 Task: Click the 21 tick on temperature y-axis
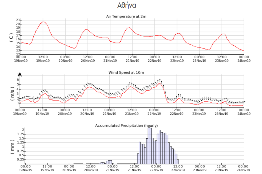tap(18, 20)
